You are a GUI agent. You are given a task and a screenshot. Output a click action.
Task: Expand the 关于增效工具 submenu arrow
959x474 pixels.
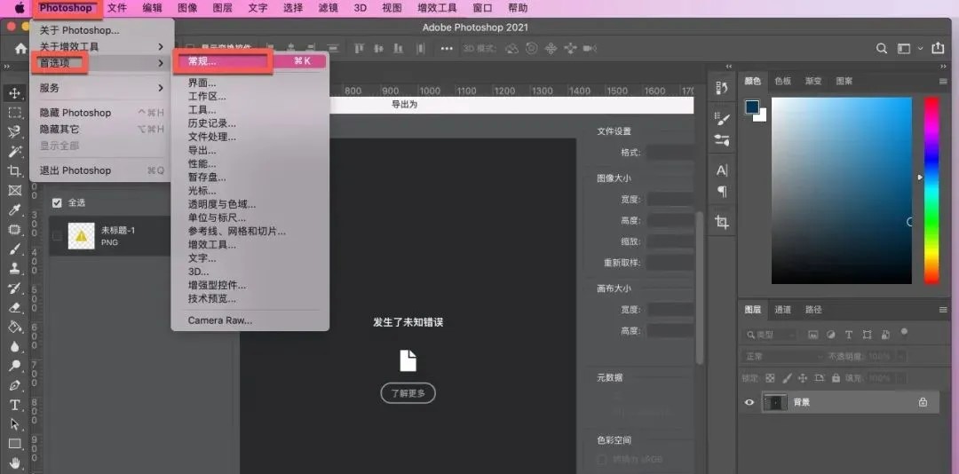161,46
